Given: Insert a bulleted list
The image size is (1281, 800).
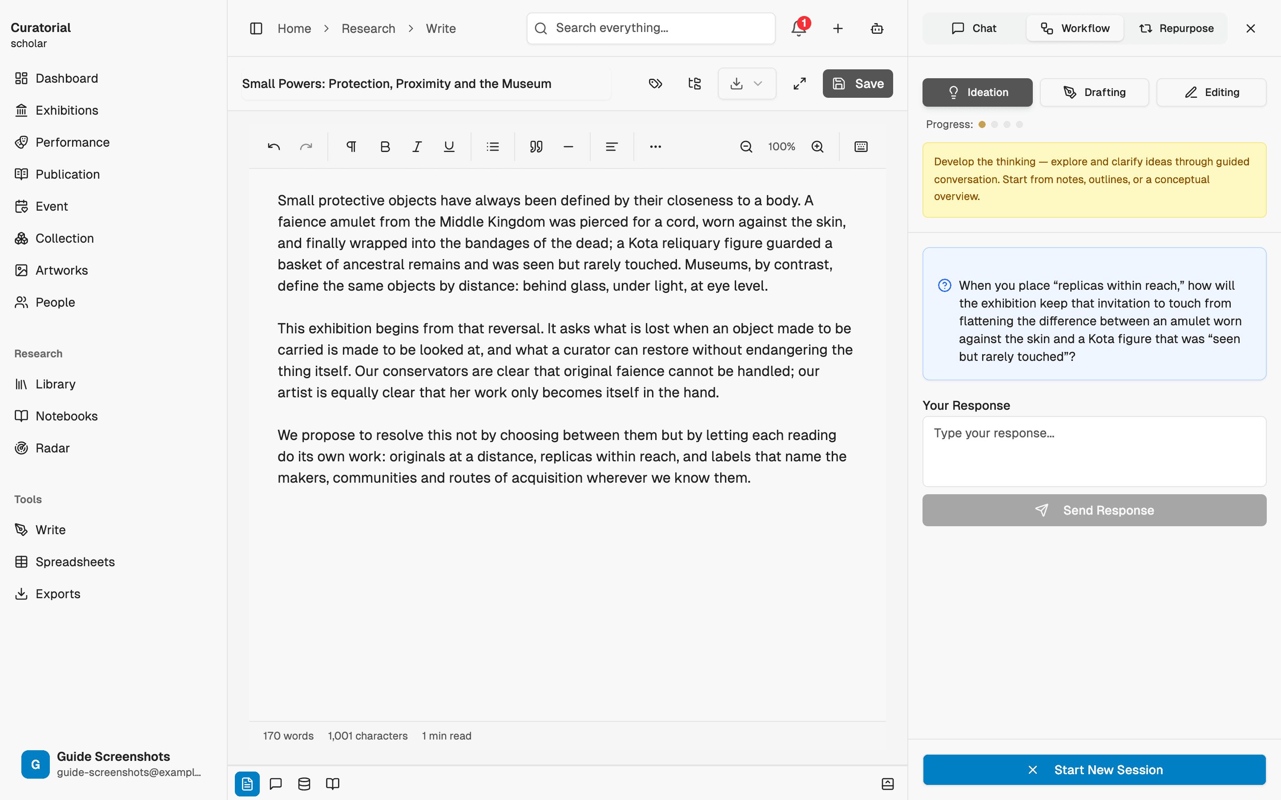Looking at the screenshot, I should pos(493,147).
